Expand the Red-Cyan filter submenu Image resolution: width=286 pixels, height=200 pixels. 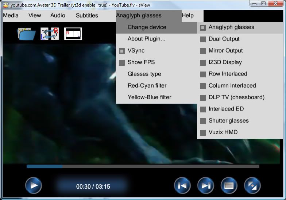[x=156, y=86]
